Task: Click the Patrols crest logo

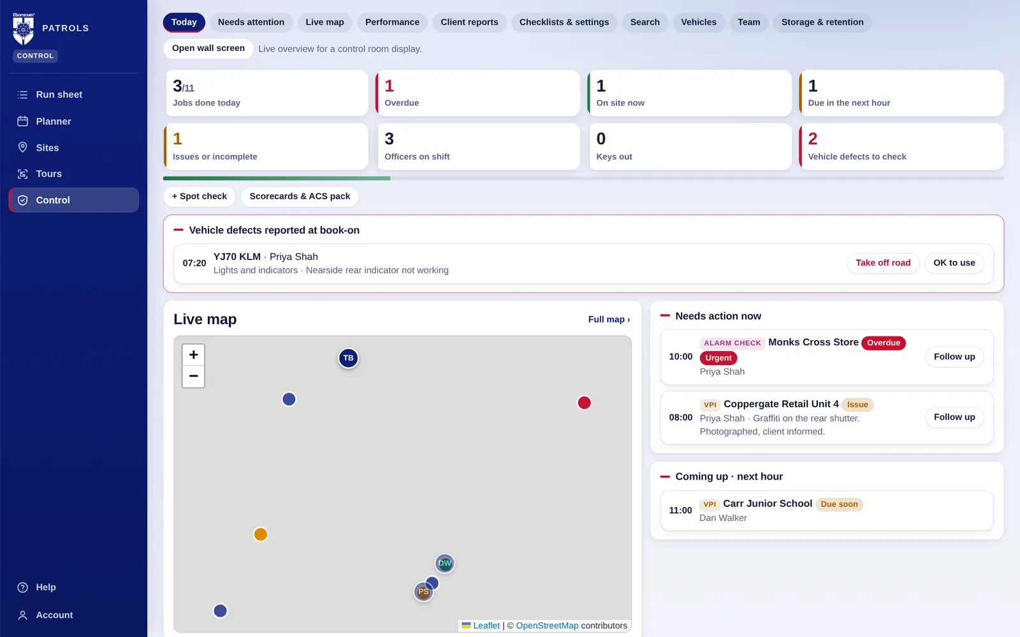Action: point(24,29)
